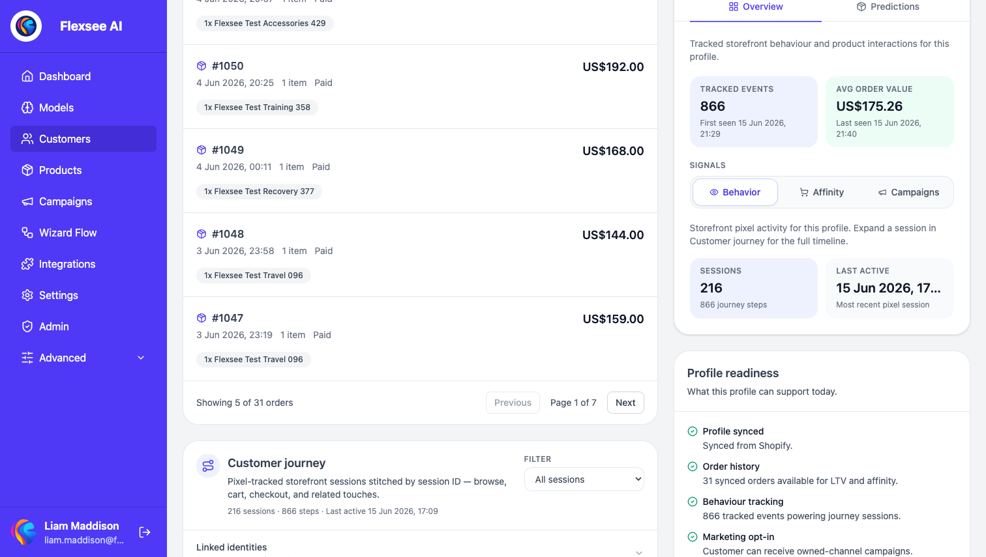Open the All sessions filter dropdown
The image size is (986, 557).
coord(584,479)
